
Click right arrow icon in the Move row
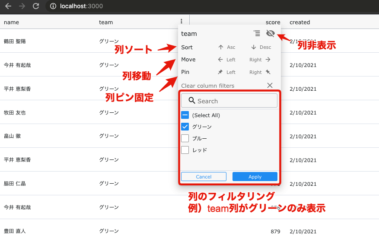point(268,60)
